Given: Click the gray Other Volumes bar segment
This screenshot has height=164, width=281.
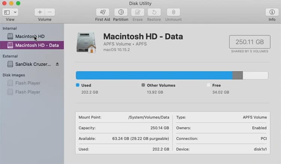Looking at the screenshot, I should pyautogui.click(x=238, y=75).
